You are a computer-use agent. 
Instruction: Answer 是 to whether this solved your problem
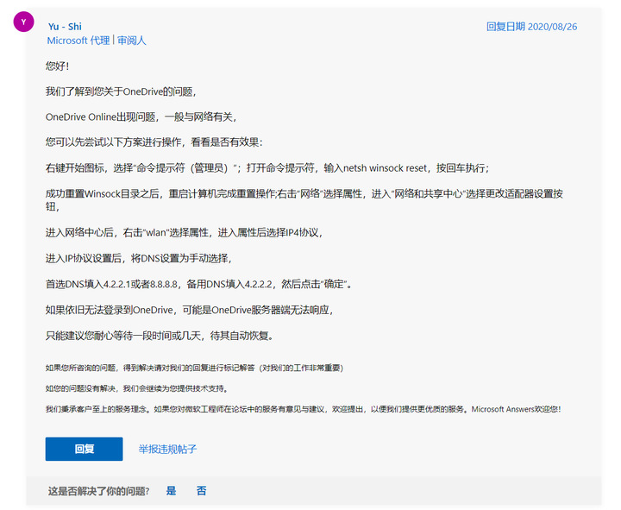171,491
